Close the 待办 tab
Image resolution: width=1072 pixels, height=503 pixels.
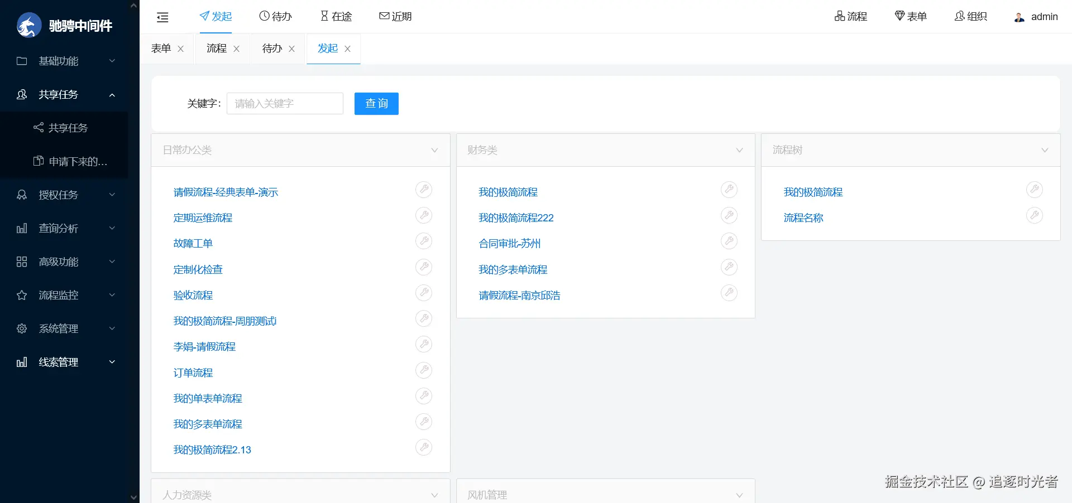tap(291, 49)
